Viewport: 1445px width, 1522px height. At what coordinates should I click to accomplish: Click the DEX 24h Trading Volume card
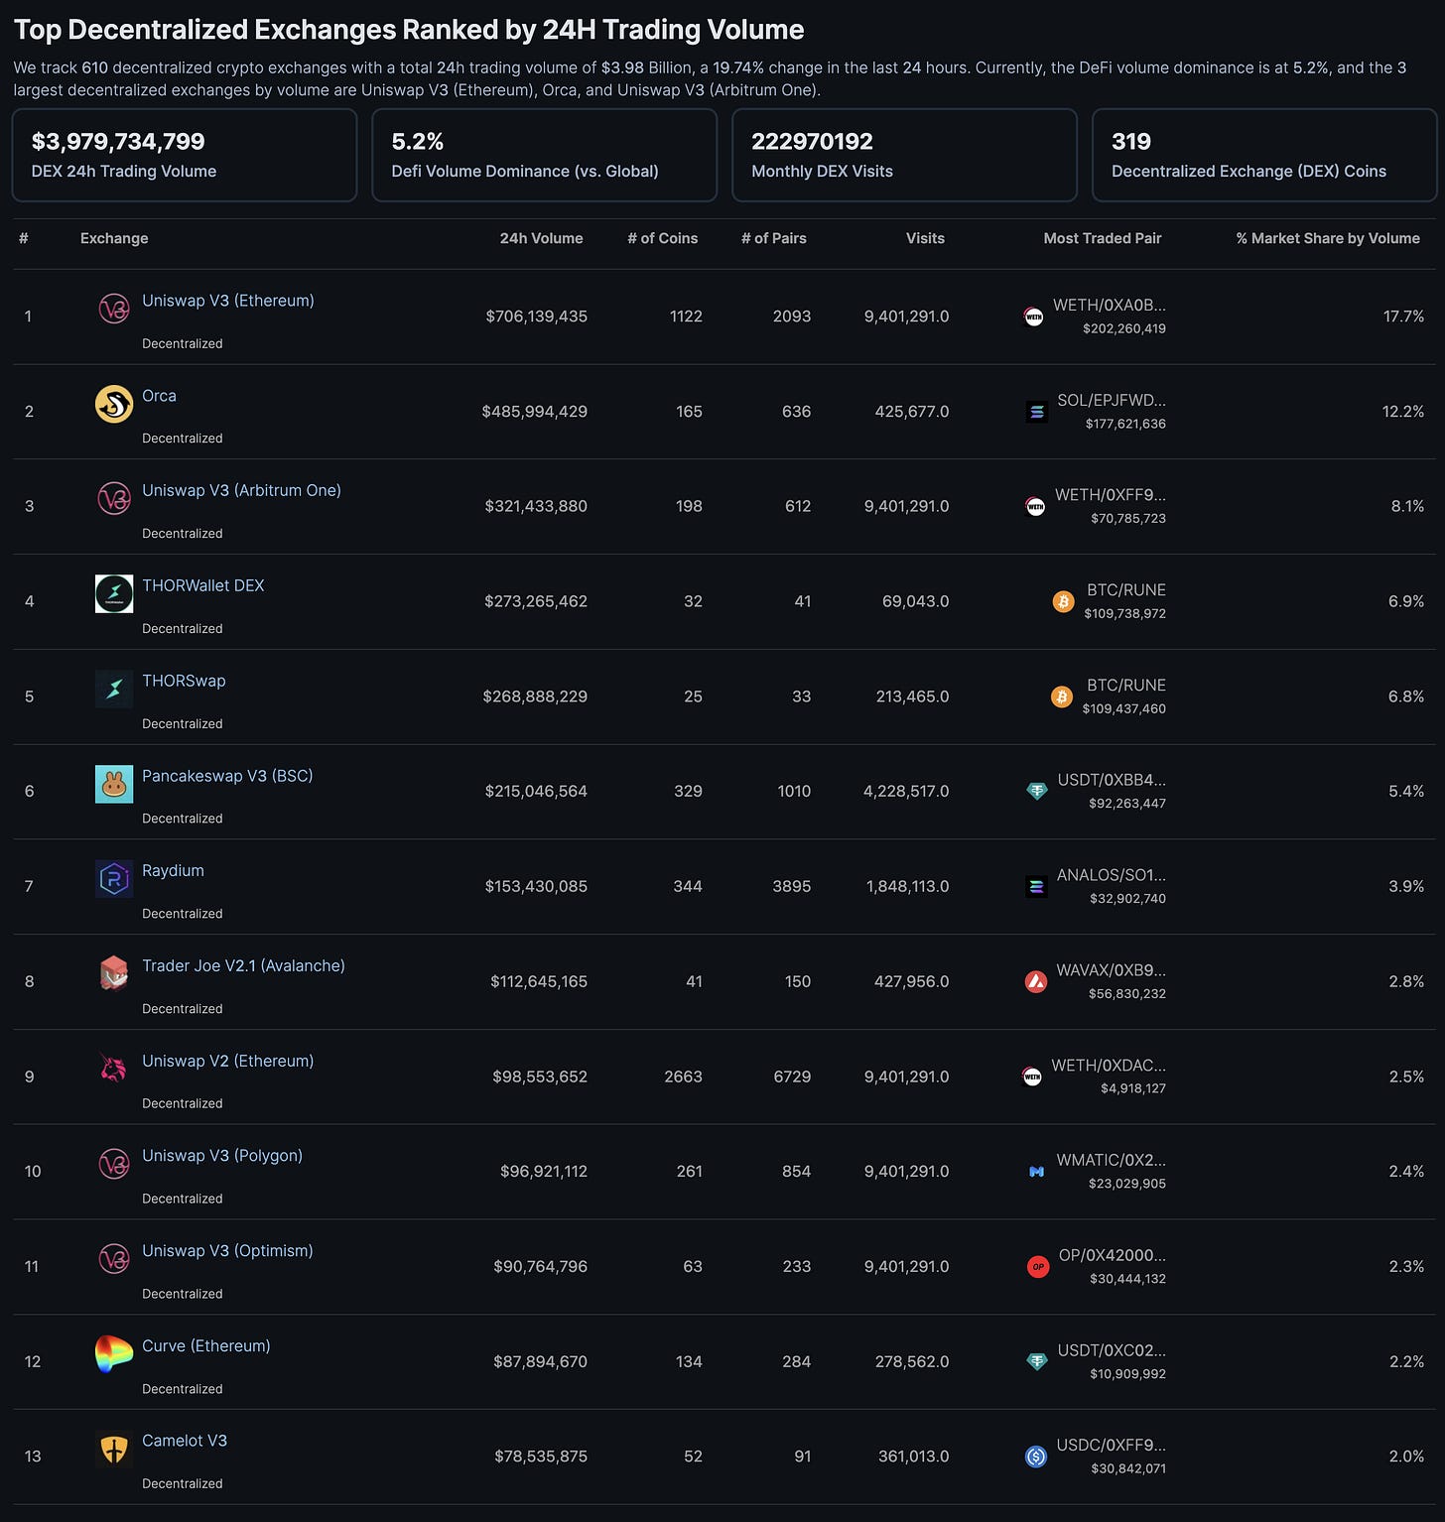click(x=185, y=156)
